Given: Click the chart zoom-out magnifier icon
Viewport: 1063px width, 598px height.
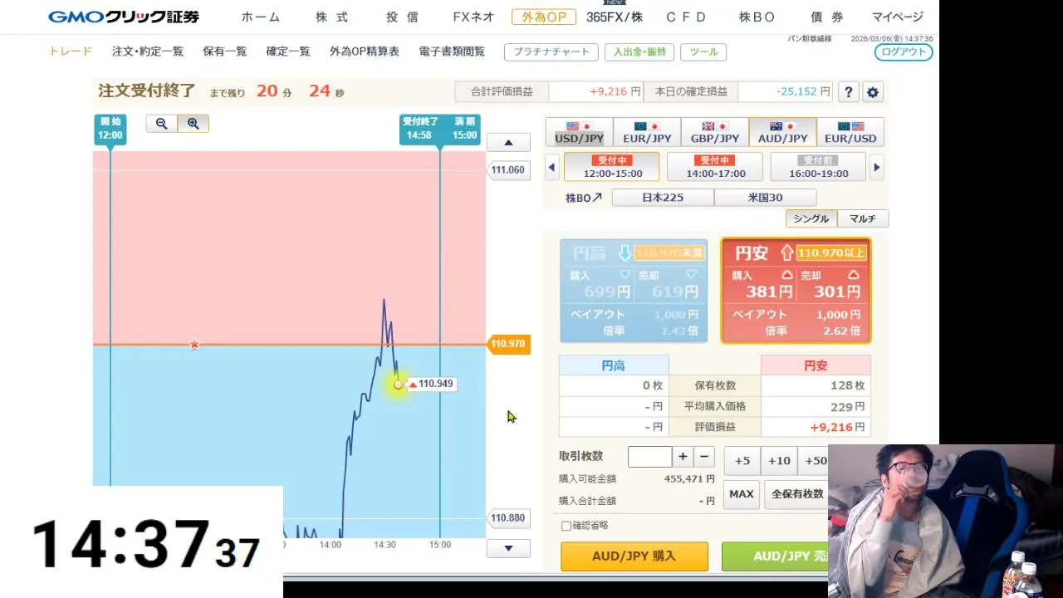Looking at the screenshot, I should click(x=161, y=124).
